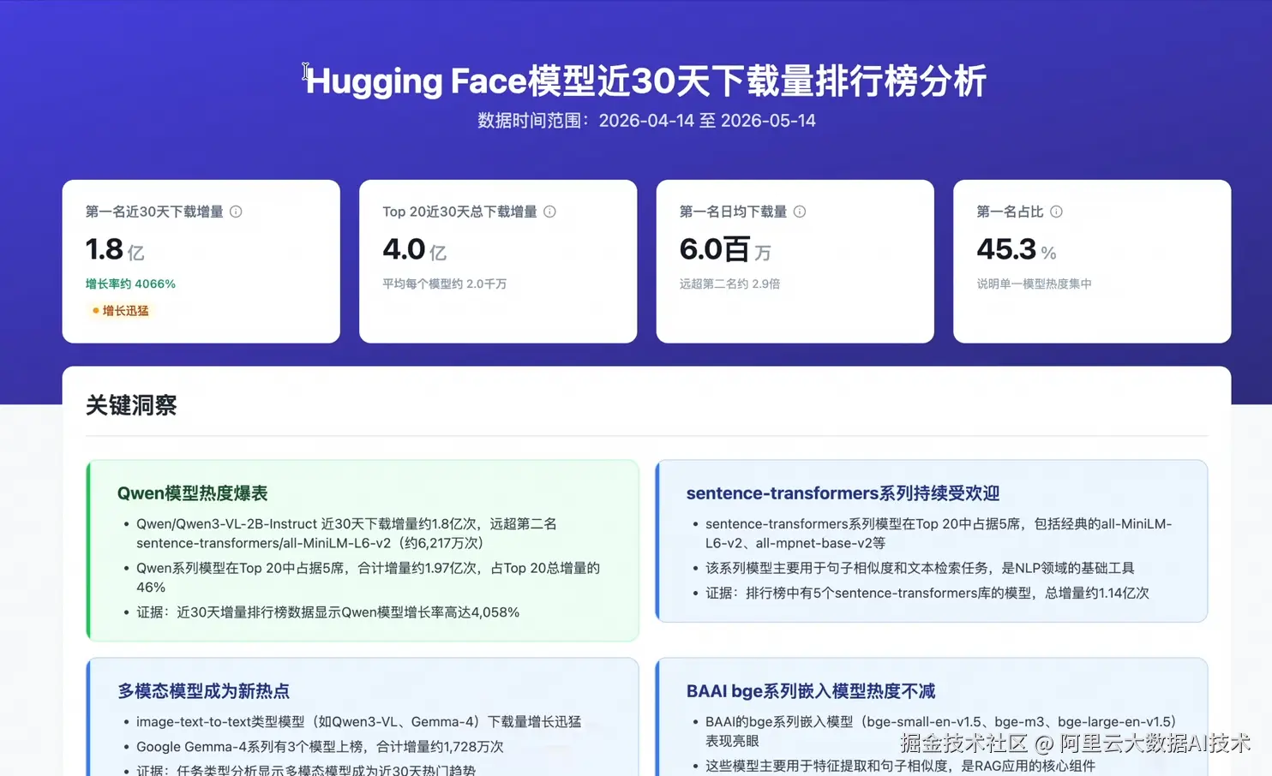The width and height of the screenshot is (1272, 776).
Task: Click the card label 第一名日均下载量
Action: point(733,212)
